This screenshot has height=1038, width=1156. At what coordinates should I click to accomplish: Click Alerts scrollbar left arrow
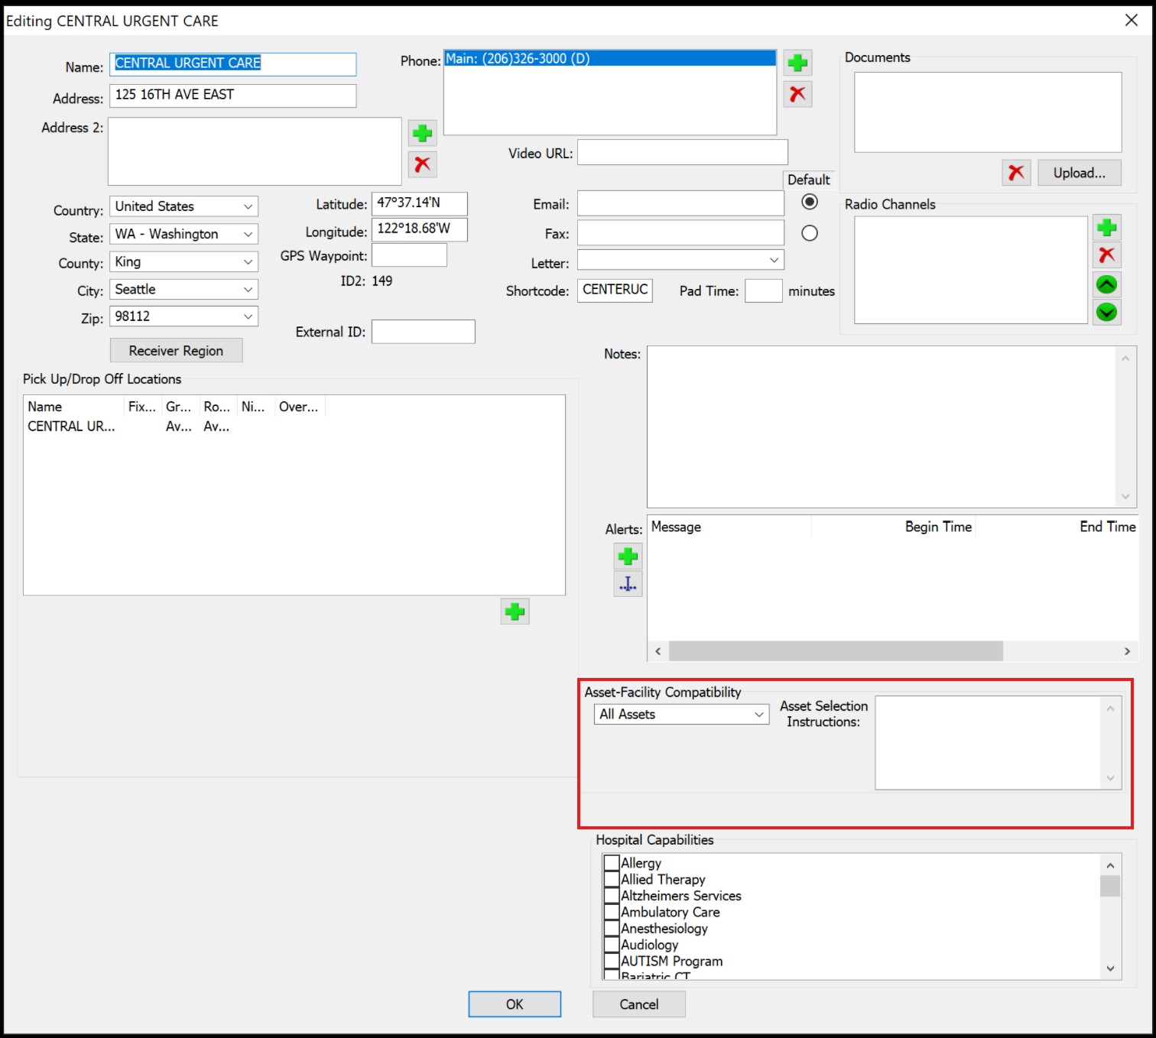coord(658,651)
